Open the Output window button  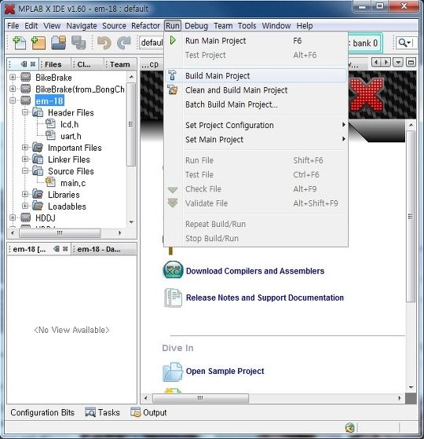coord(148,412)
